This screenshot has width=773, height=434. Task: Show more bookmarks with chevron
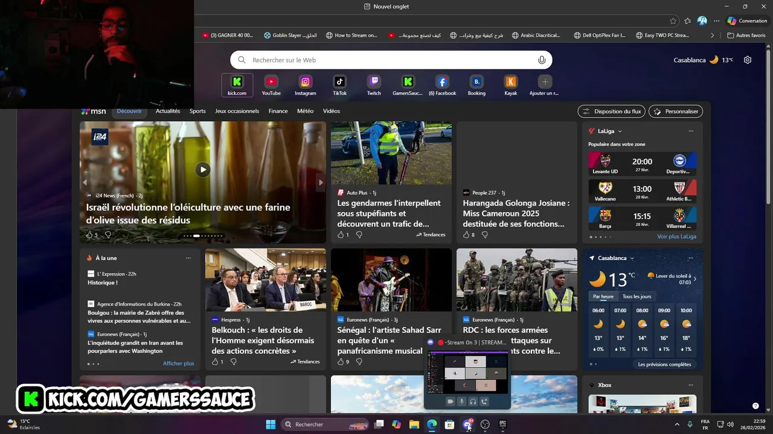coord(712,36)
